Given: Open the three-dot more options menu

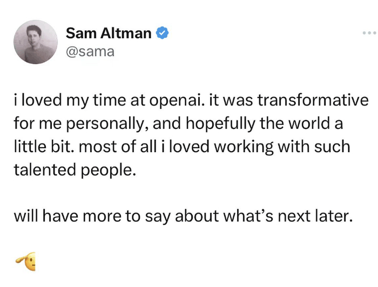Looking at the screenshot, I should [x=369, y=33].
